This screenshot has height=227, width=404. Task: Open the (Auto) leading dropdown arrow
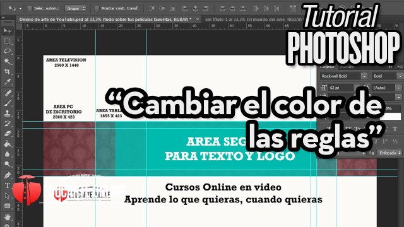coord(399,88)
